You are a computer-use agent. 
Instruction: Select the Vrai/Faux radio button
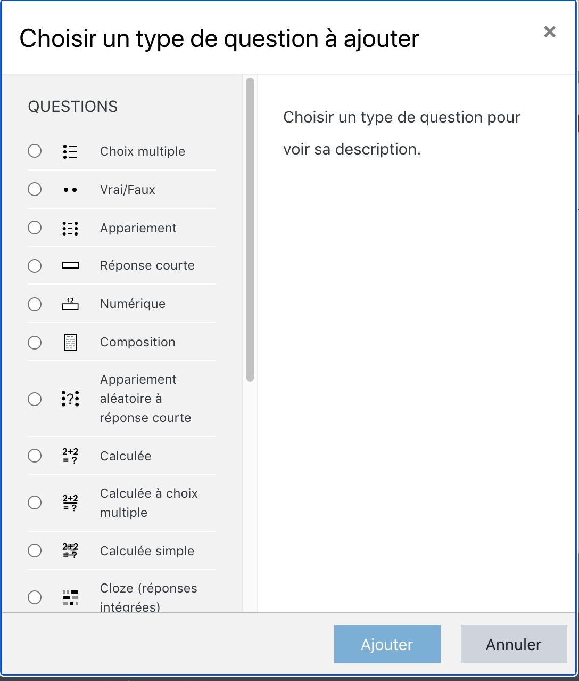click(x=35, y=189)
